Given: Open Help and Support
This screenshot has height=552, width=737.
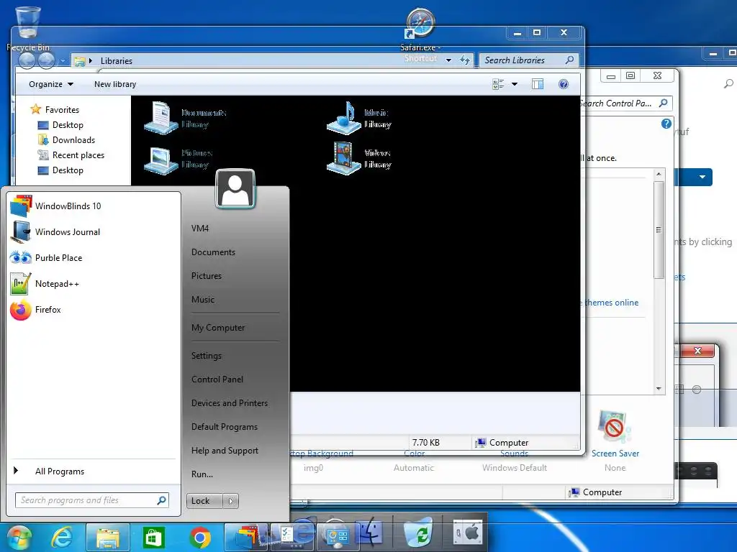Looking at the screenshot, I should point(225,451).
